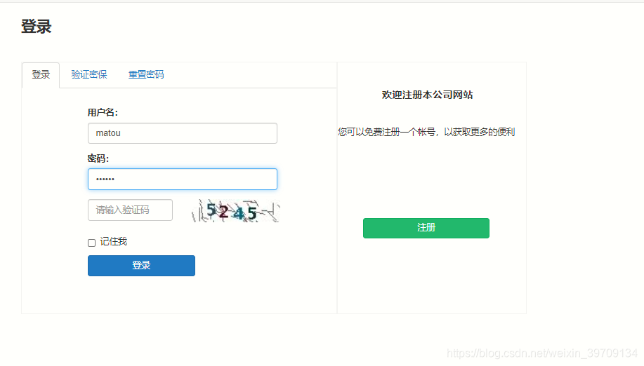Click the 用户名 field containing matou

coord(183,133)
